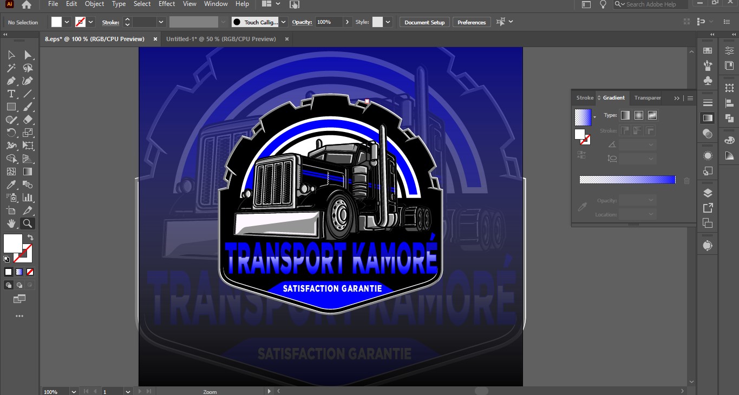This screenshot has width=739, height=395.
Task: Swap fill and stroke colors
Action: point(31,238)
